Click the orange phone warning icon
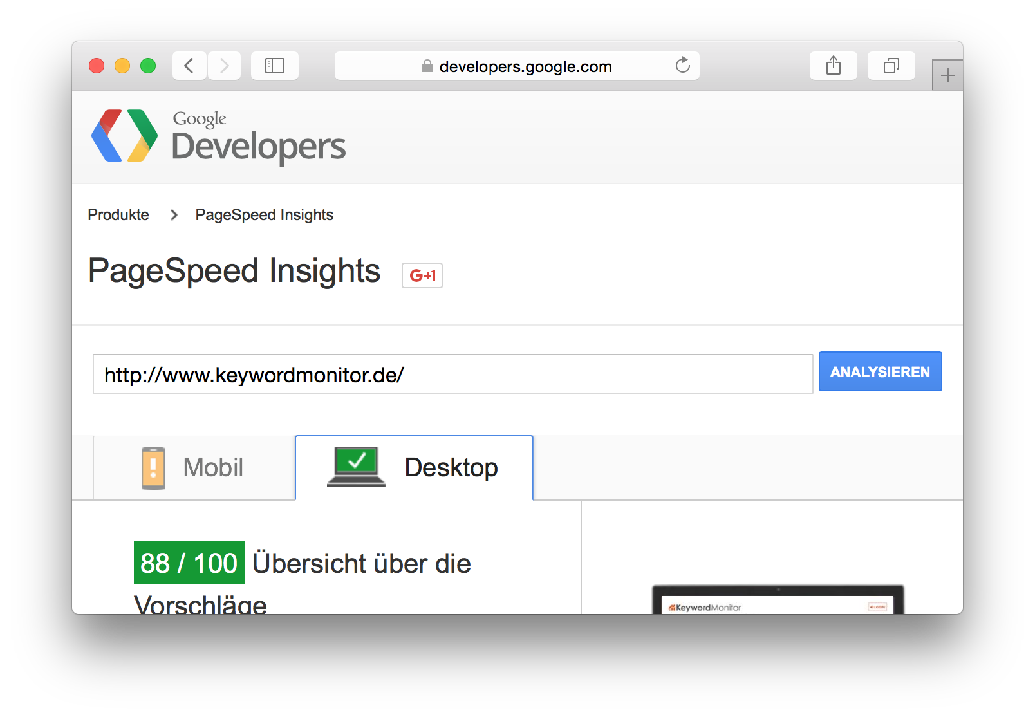 pos(153,468)
